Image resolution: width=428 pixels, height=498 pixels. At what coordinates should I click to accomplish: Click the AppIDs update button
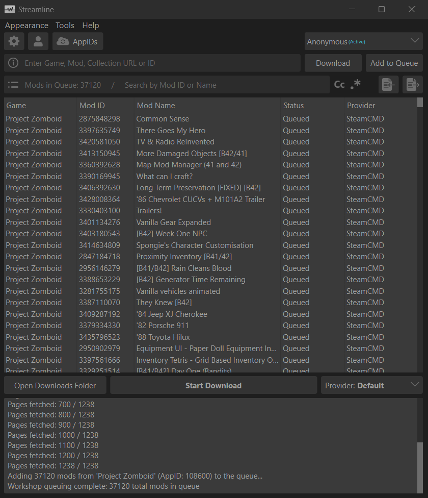coord(77,41)
